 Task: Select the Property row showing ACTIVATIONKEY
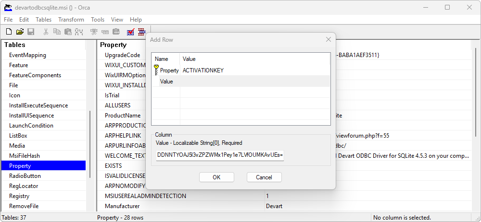point(241,70)
